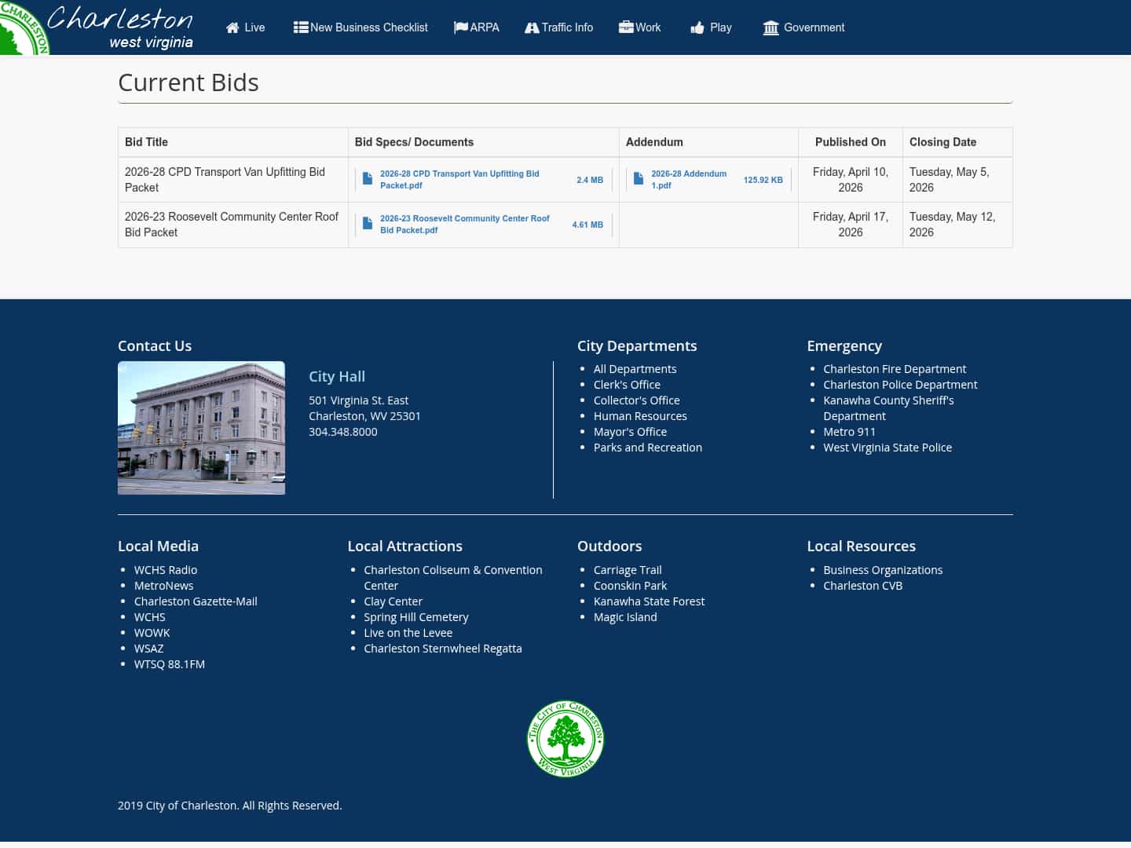Click the Charleston CVB link under Local Resources
This screenshot has height=848, width=1131.
(x=862, y=585)
